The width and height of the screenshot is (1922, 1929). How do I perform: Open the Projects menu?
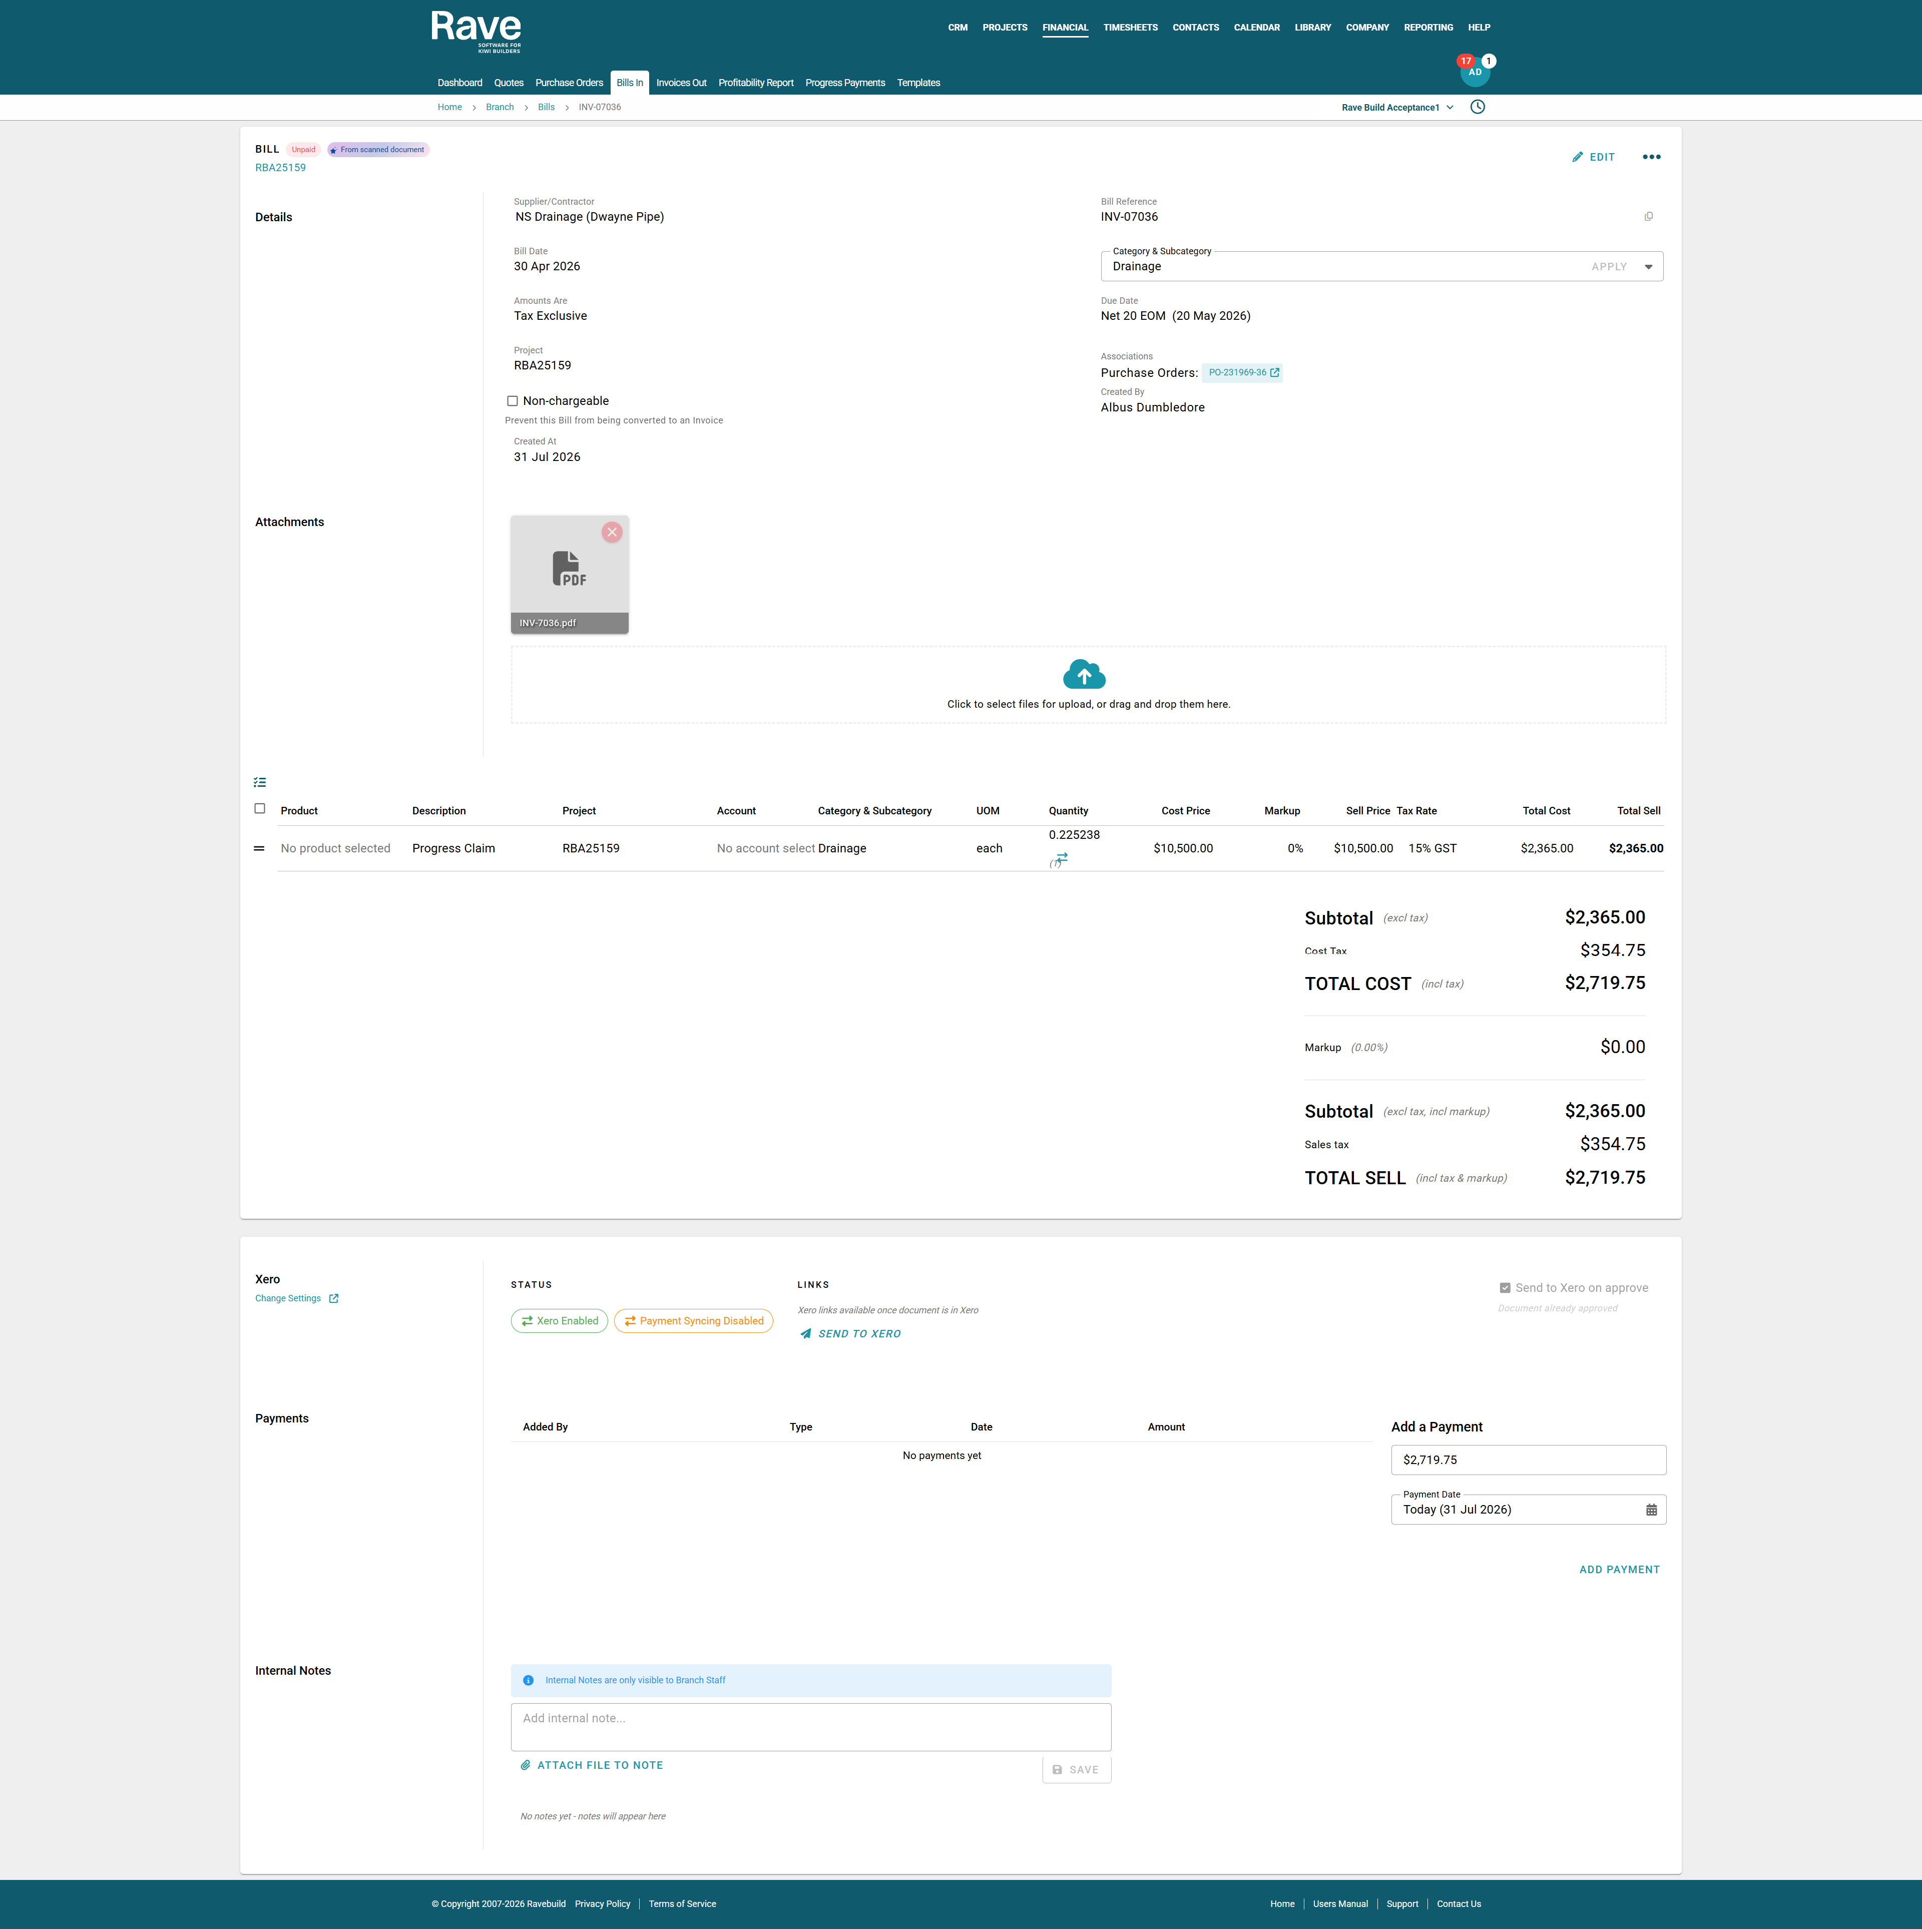point(1005,28)
